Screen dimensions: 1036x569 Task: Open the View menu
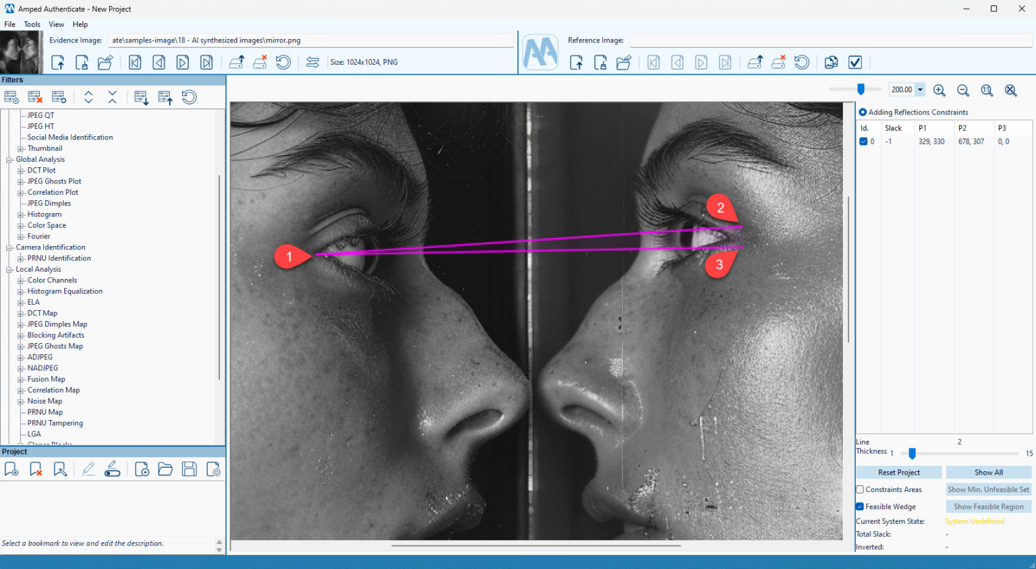[x=56, y=24]
